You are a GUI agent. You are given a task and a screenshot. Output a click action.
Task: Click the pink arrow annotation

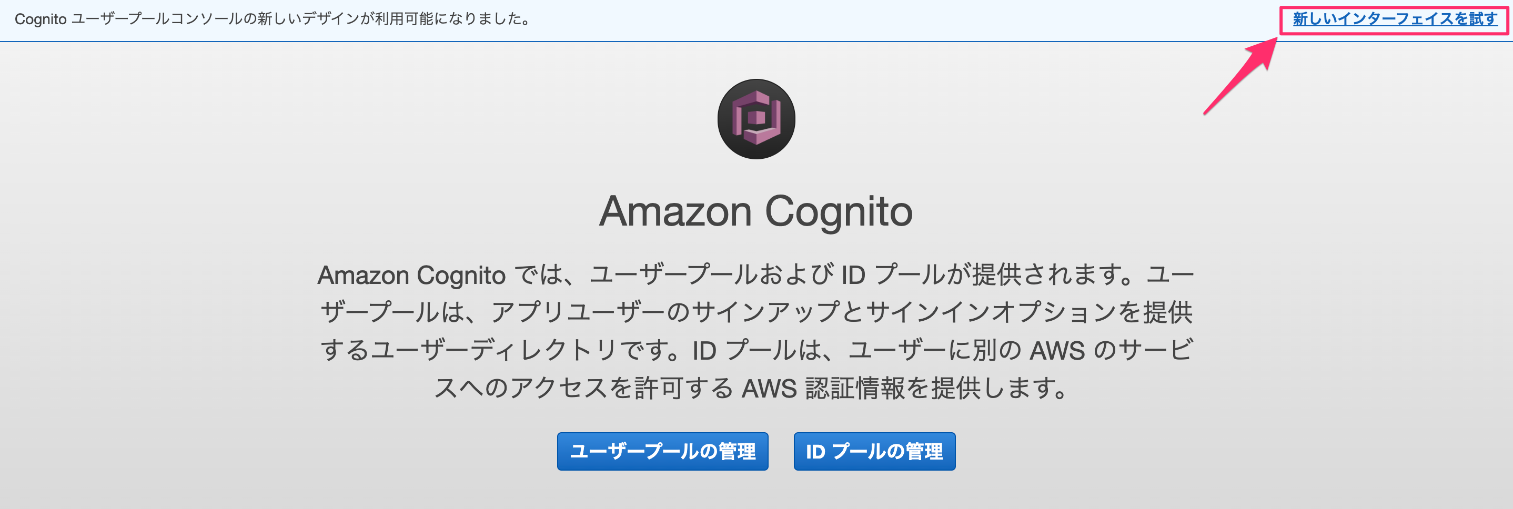pos(1240,75)
